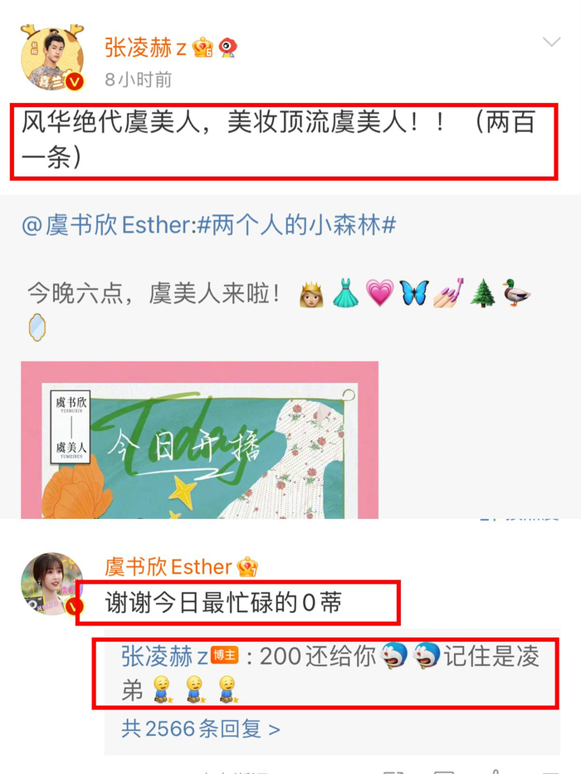
Task: Tap 虞书欣 commenter avatar
Action: pos(51,584)
